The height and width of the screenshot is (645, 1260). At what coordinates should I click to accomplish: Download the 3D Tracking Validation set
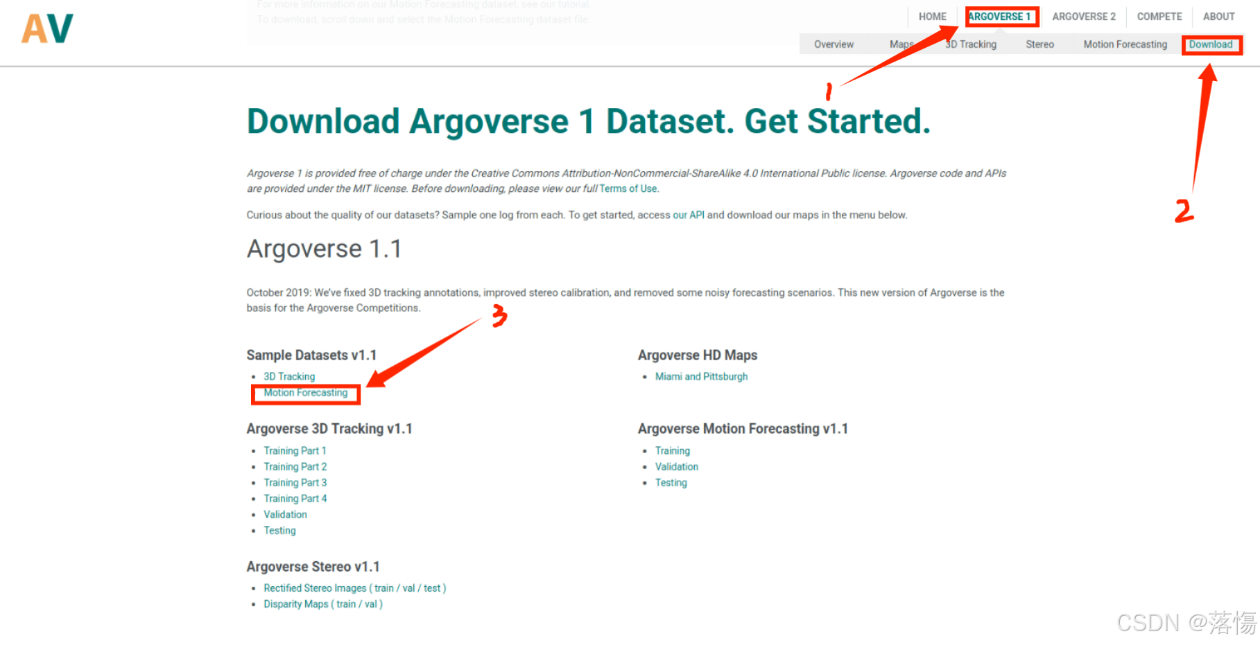pyautogui.click(x=285, y=514)
